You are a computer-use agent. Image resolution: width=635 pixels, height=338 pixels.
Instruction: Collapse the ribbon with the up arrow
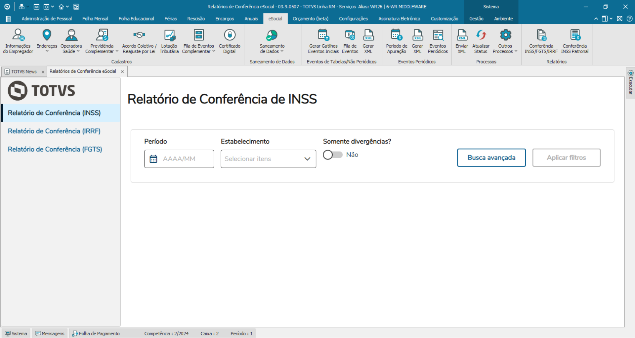pos(596,19)
